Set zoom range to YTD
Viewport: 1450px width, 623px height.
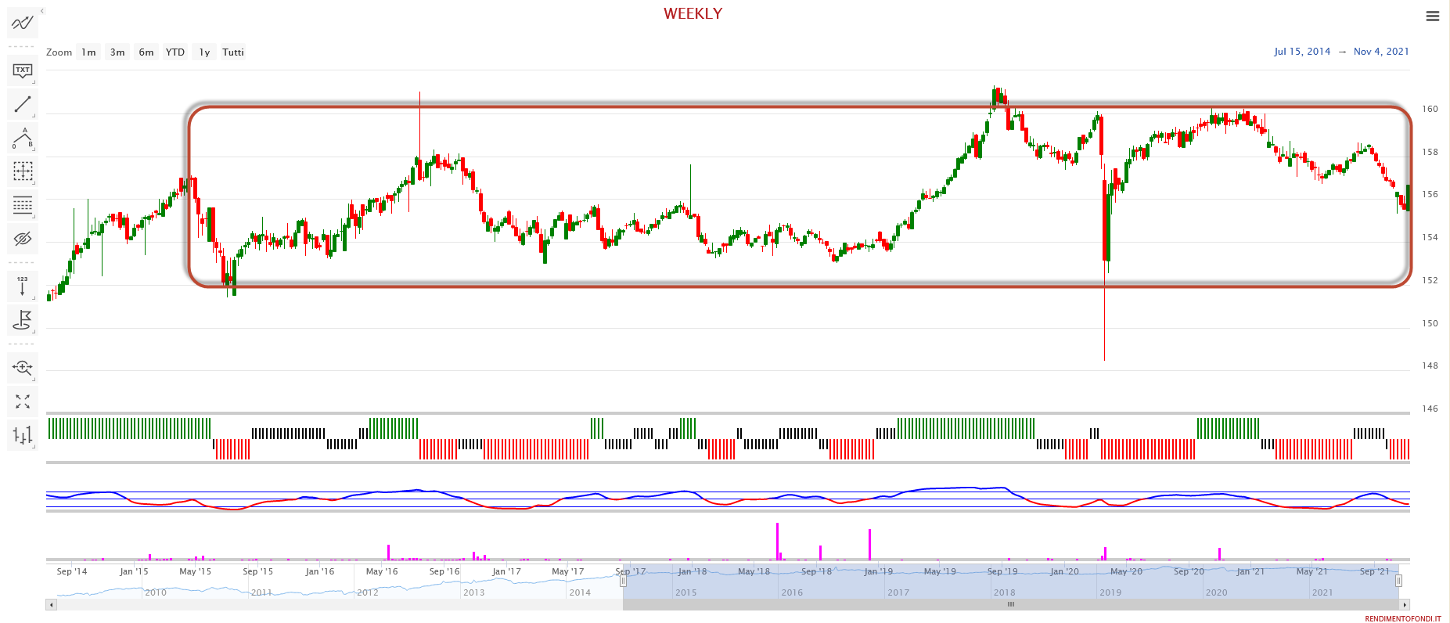[x=175, y=52]
